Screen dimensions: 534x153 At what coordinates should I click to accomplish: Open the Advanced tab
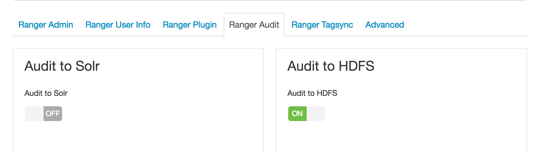[x=385, y=25]
